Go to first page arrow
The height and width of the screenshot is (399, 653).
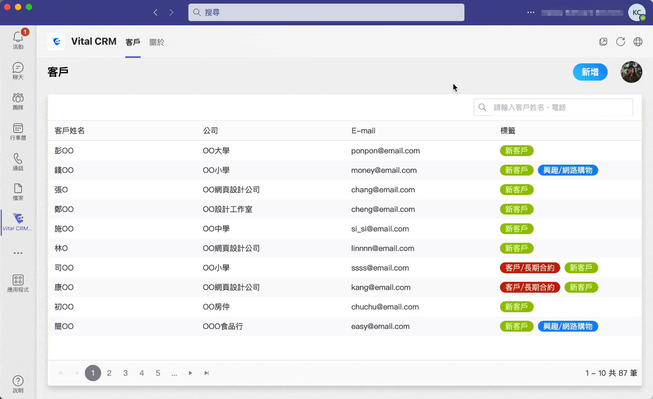(60, 373)
